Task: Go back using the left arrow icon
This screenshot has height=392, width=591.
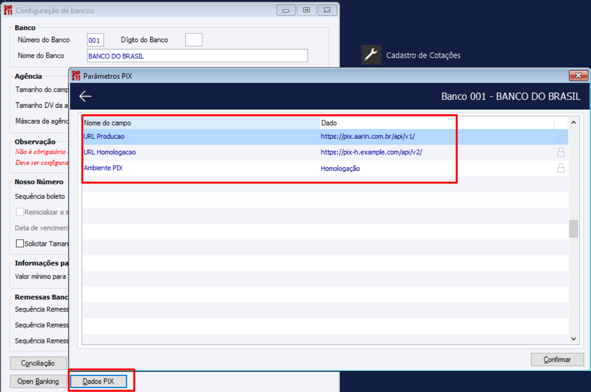Action: [85, 96]
